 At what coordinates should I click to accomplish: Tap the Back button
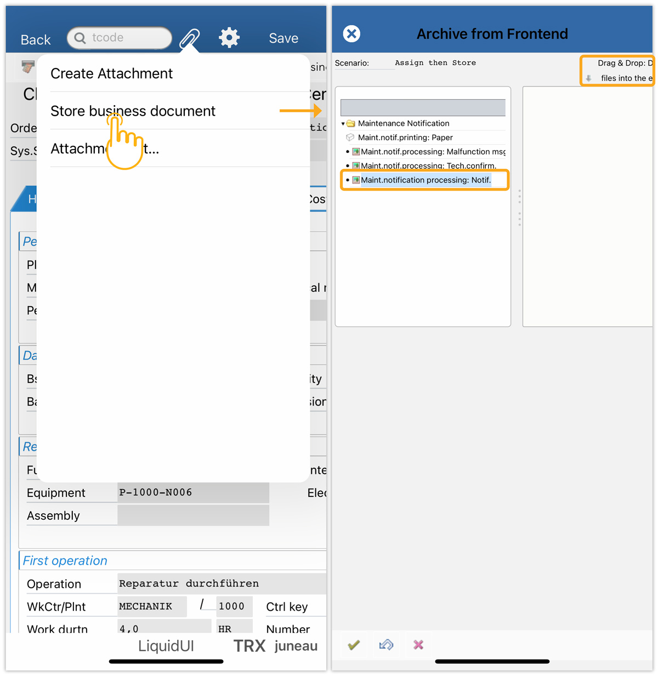pyautogui.click(x=36, y=39)
